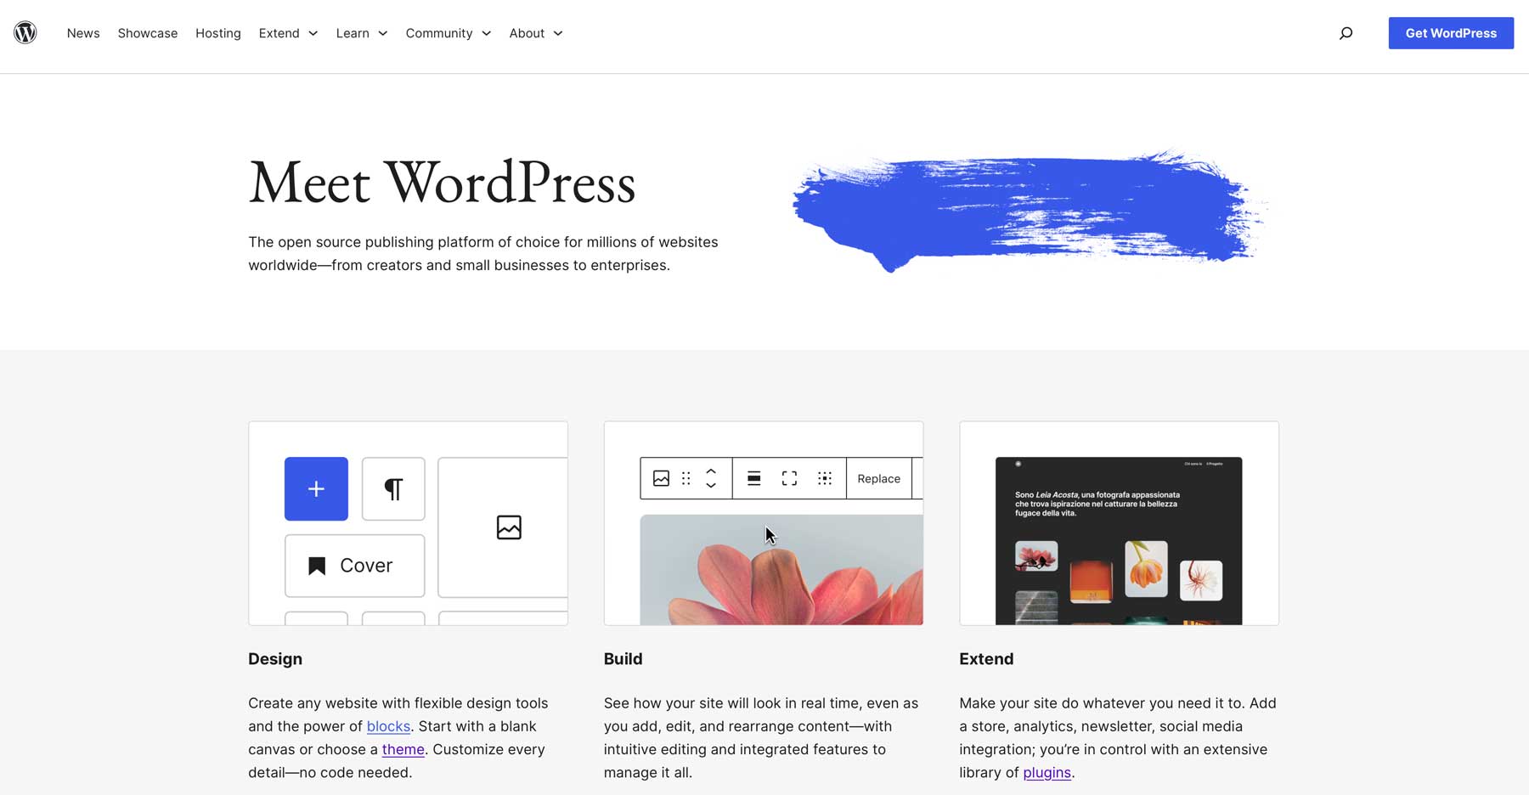
Task: Click the Get WordPress button
Action: [x=1450, y=33]
